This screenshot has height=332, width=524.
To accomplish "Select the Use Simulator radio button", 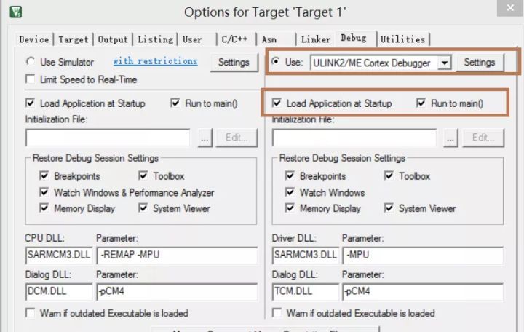I will pyautogui.click(x=31, y=62).
